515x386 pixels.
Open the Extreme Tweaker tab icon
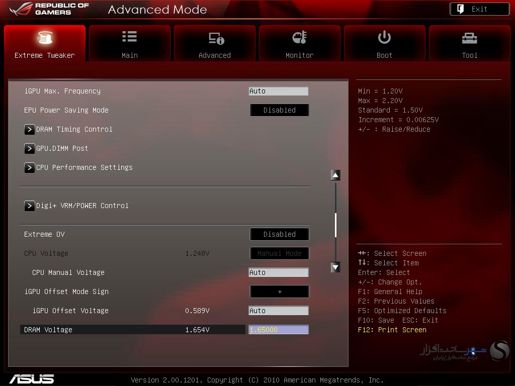[x=45, y=37]
